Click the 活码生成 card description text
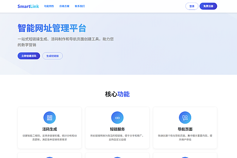The image size is (237, 158). (x=49, y=137)
